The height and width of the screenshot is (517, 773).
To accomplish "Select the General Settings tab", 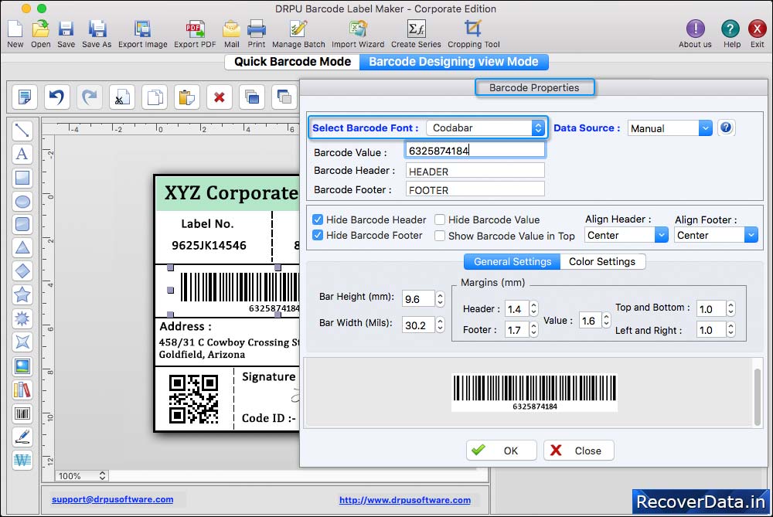I will pyautogui.click(x=512, y=261).
